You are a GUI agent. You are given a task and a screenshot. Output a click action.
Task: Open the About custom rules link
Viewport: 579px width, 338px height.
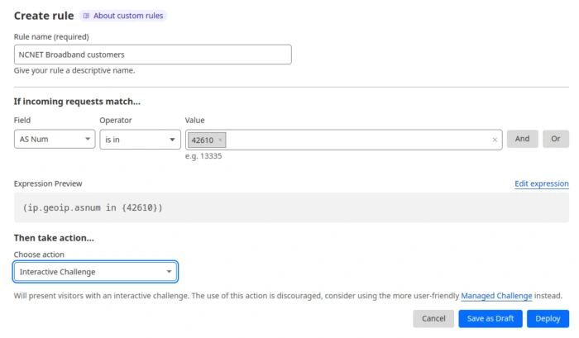(x=127, y=16)
